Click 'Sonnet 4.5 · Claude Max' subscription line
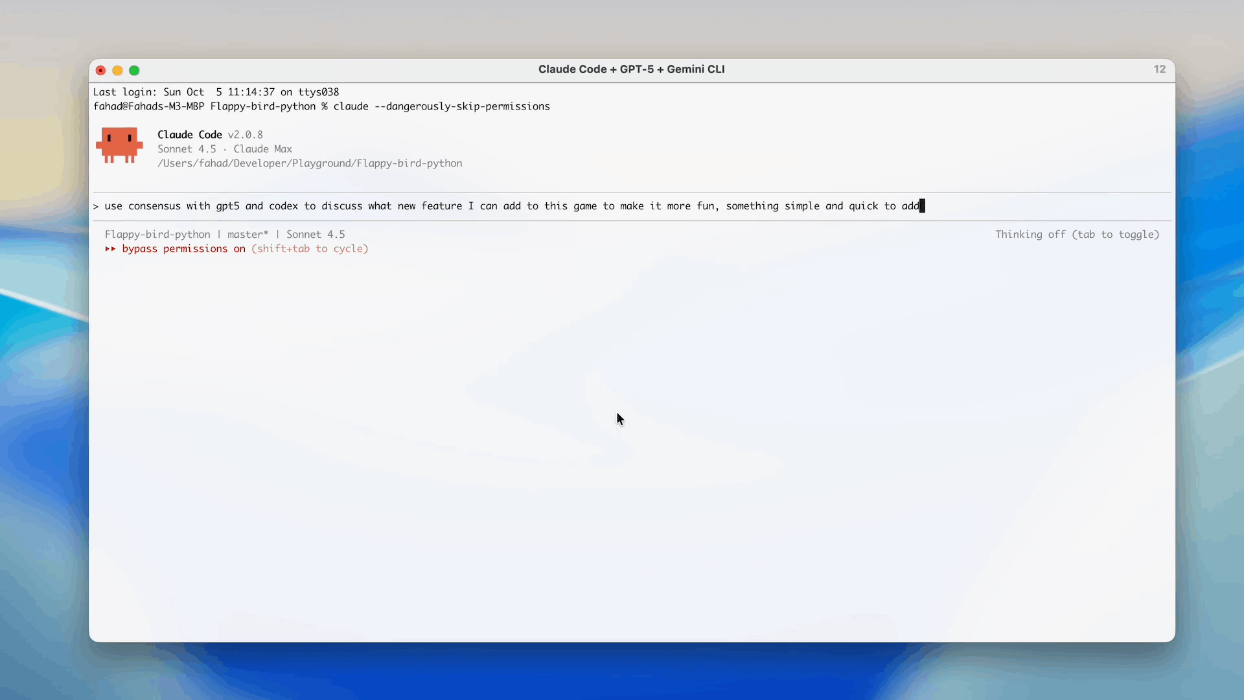The height and width of the screenshot is (700, 1244). (224, 149)
